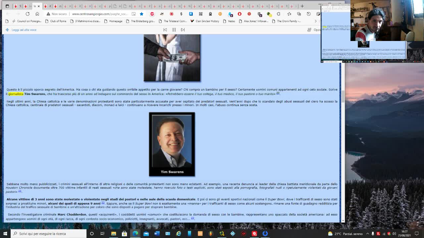Open 3 Matrimoni e disce bookmark
The height and width of the screenshot is (238, 424).
(85, 21)
